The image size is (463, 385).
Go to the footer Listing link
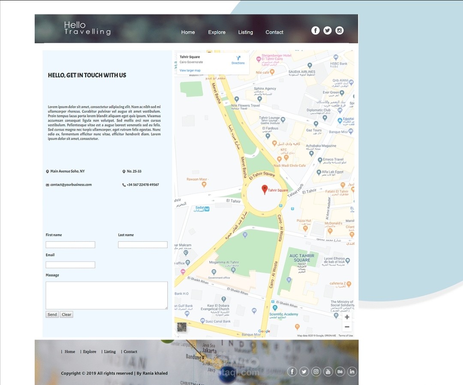110,352
